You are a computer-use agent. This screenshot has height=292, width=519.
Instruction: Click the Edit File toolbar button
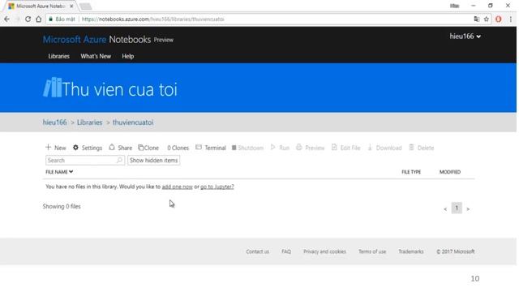point(346,148)
